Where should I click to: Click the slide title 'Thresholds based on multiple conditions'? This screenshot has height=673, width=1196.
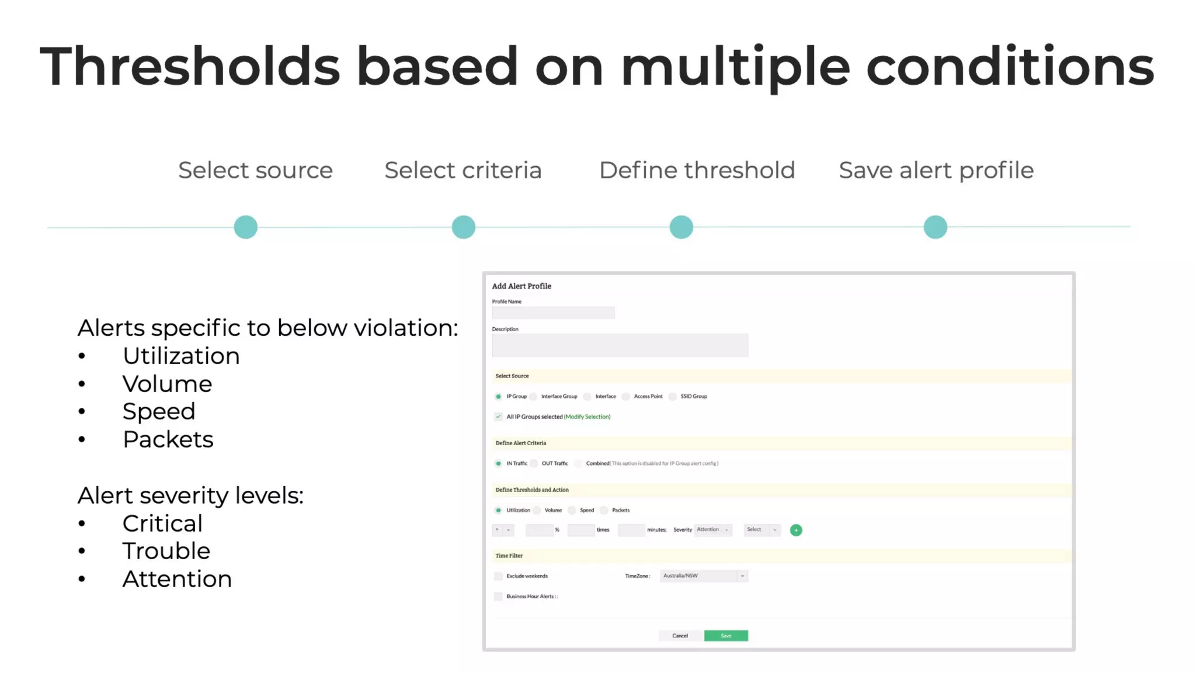[597, 67]
